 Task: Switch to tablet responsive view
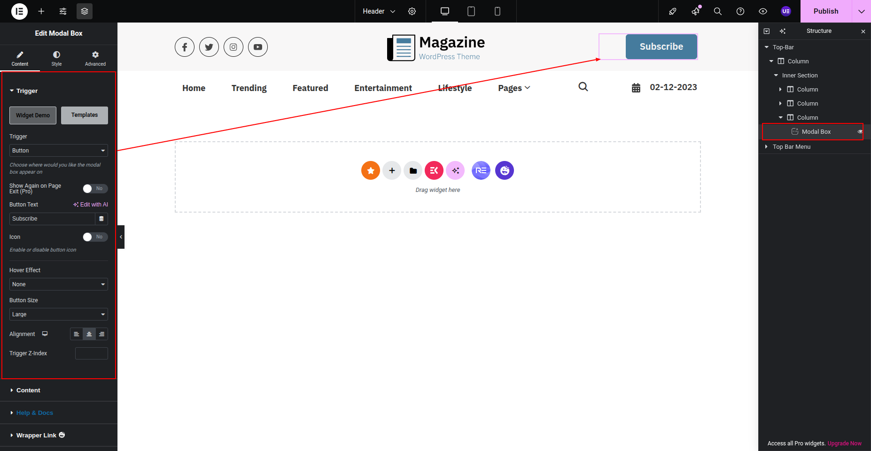(471, 11)
